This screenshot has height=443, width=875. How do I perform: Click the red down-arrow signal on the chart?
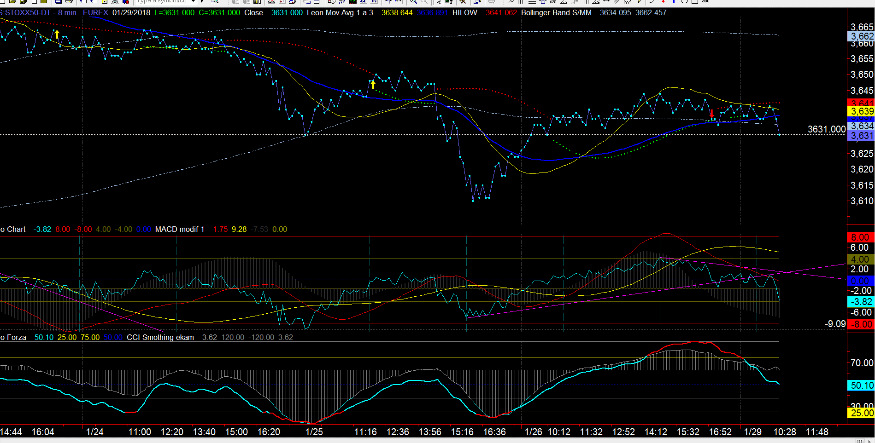point(712,113)
